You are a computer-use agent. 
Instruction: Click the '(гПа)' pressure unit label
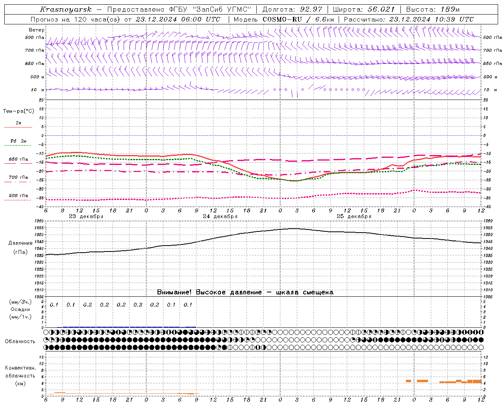(20, 252)
